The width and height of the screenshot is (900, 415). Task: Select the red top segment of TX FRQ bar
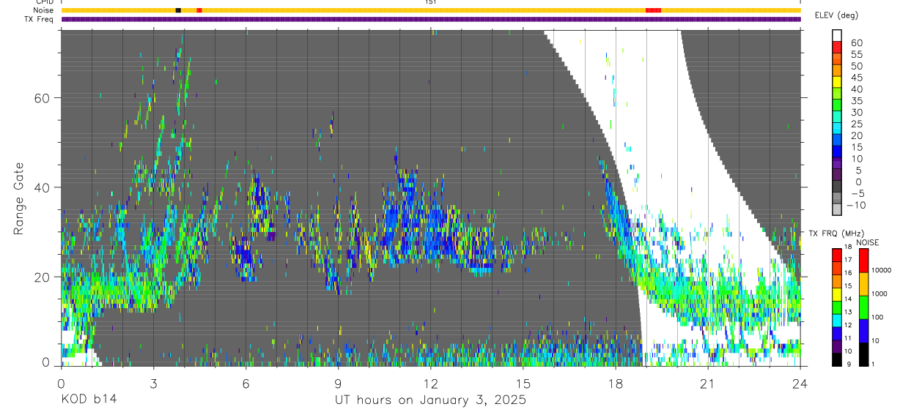[837, 255]
